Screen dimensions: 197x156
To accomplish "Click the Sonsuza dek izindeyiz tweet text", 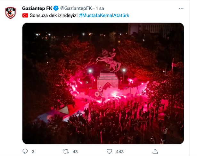I will [54, 15].
